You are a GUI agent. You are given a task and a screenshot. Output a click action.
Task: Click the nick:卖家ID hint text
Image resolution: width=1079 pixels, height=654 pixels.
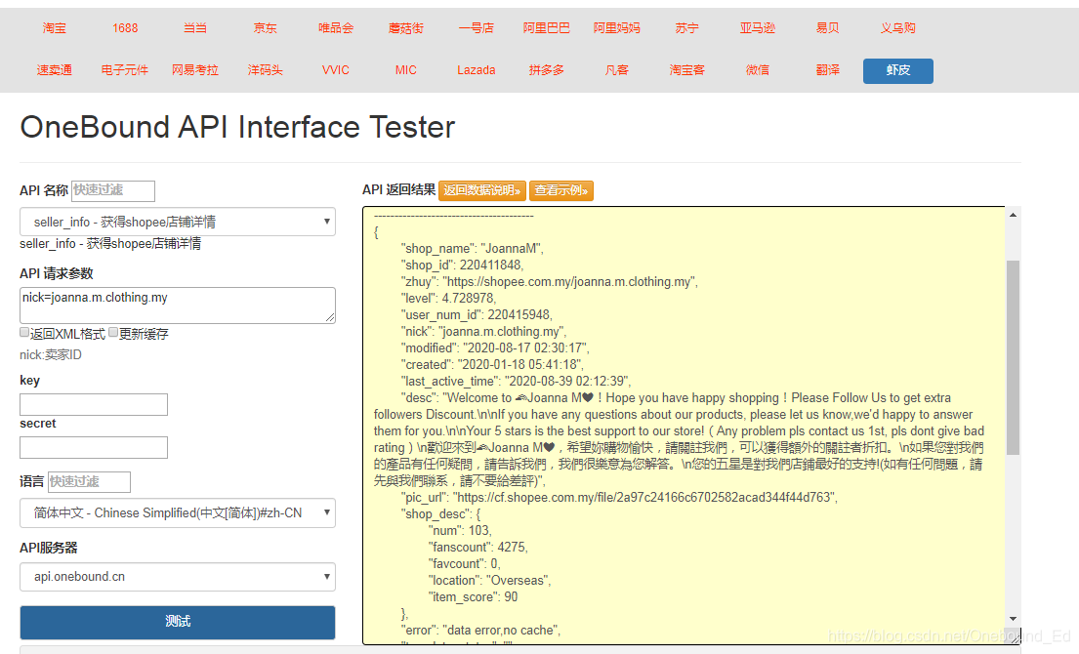tap(51, 355)
